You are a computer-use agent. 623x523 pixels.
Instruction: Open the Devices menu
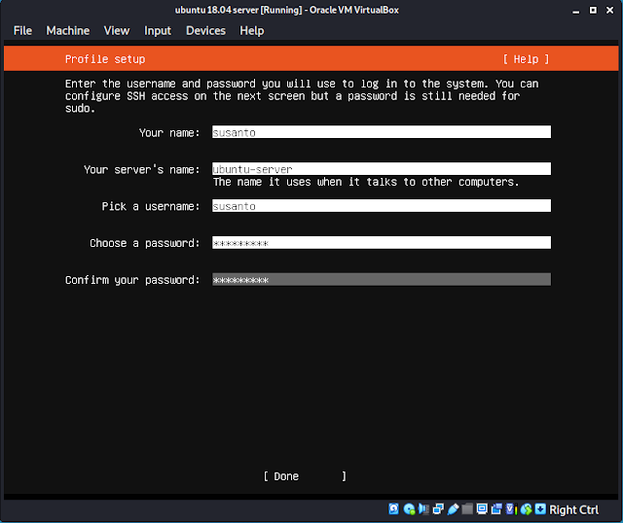pyautogui.click(x=205, y=30)
